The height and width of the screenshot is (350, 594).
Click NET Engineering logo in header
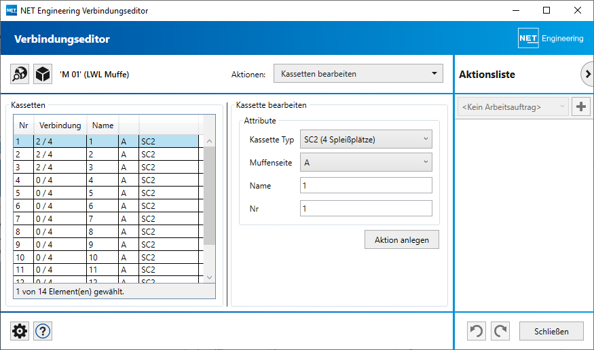(551, 38)
